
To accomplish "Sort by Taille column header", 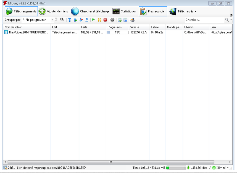I will pos(93,27).
